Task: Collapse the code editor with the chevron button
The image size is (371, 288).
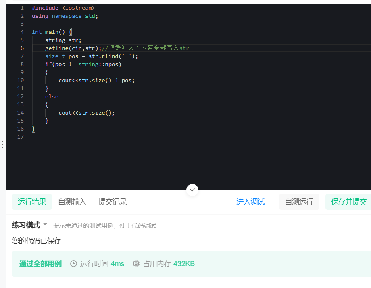Action: 192,190
